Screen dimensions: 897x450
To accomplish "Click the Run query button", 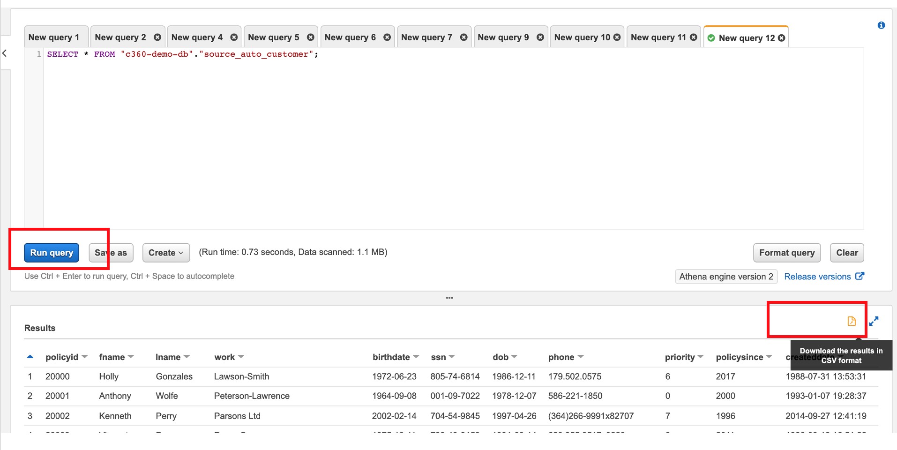I will pos(52,253).
